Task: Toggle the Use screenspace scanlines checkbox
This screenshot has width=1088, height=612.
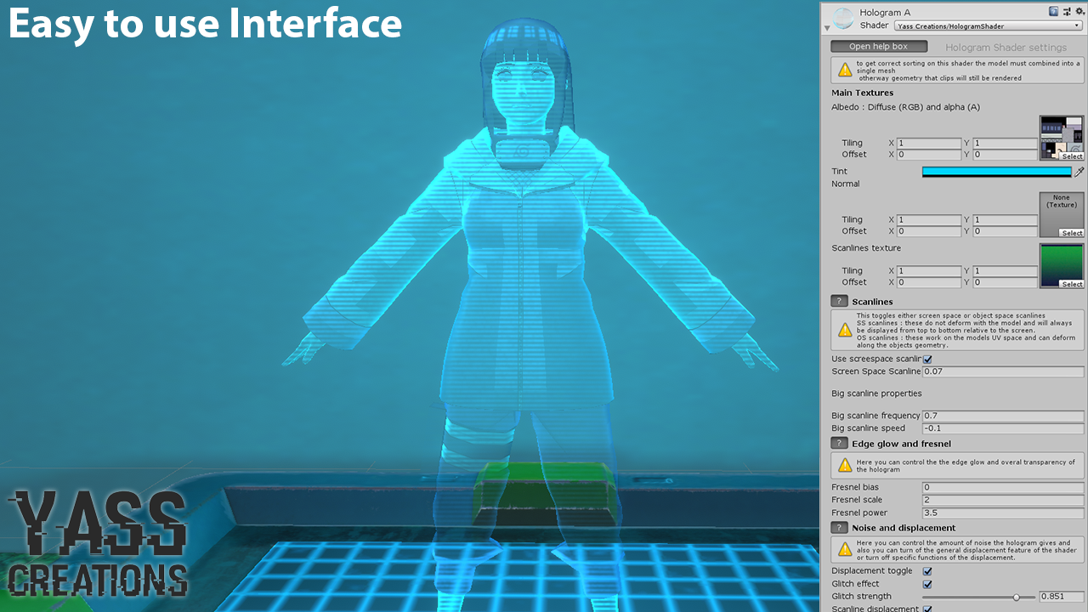Action: pos(927,359)
